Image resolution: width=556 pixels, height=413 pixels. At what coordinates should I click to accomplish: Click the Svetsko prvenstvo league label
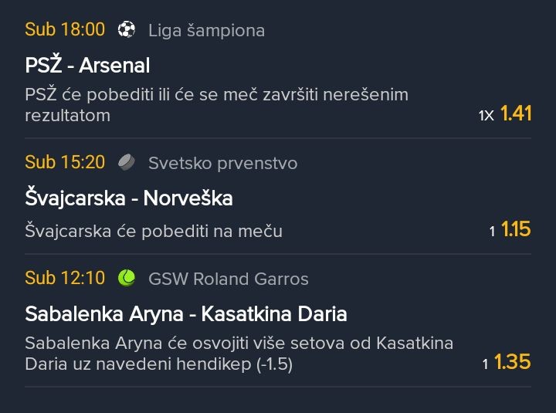222,164
